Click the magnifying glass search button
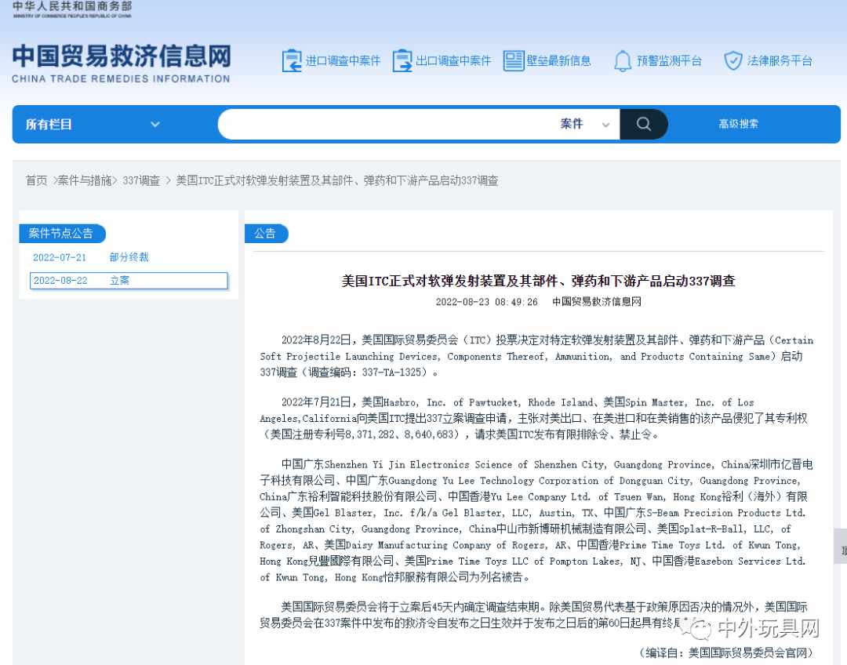Viewport: 847px width, 665px height. coord(643,124)
